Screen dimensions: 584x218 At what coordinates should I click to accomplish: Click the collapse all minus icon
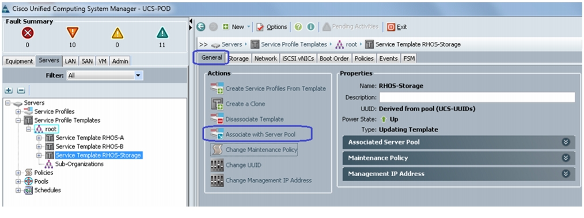(21, 91)
